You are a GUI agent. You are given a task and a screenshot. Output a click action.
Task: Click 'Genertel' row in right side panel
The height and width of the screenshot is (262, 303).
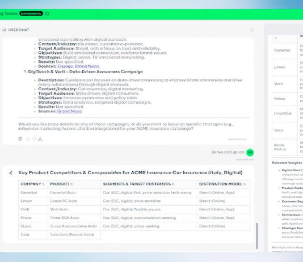[288, 50]
